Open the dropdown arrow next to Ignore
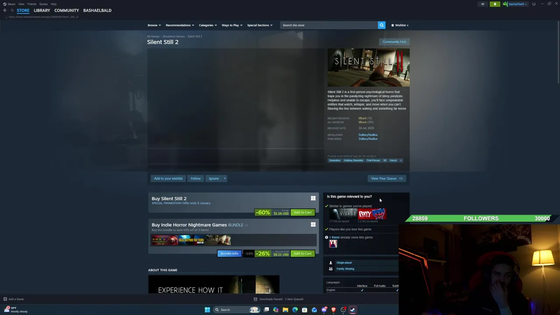Viewport: 560px width, 315px height. pos(224,178)
